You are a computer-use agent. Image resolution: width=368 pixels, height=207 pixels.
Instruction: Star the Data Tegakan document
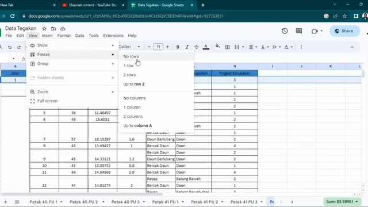[44, 29]
